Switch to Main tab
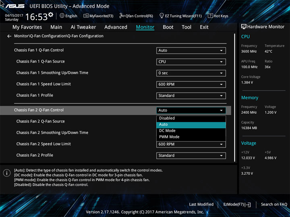Image resolution: width=290 pixels, height=217 pixels. [x=56, y=27]
